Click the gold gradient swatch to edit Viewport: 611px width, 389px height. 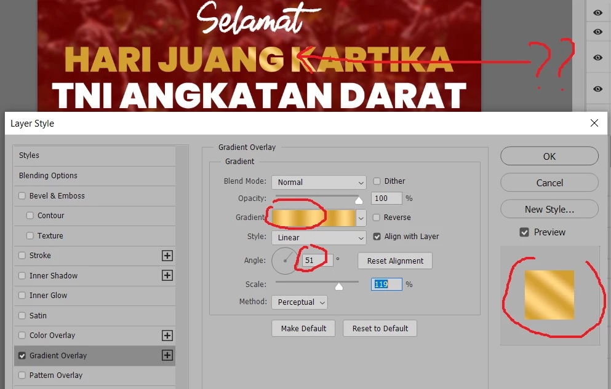(313, 218)
